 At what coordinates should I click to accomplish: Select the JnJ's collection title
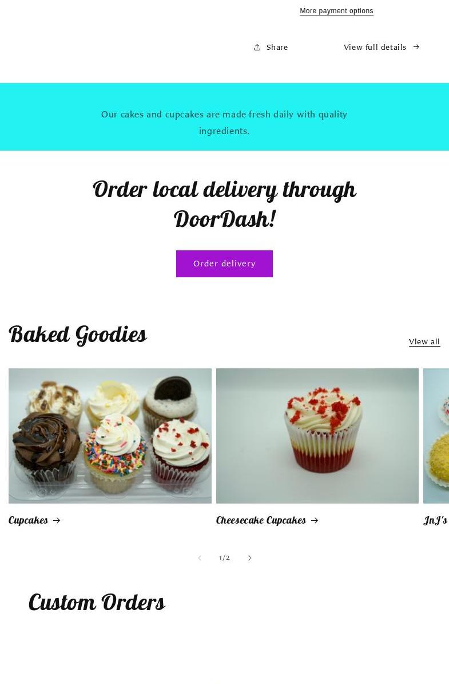[x=435, y=520]
